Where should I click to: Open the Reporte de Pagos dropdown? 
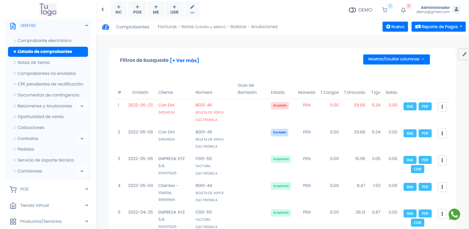(438, 27)
